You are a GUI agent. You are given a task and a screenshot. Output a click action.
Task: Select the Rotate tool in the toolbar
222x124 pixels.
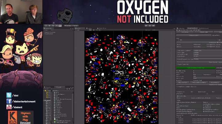[53, 26]
